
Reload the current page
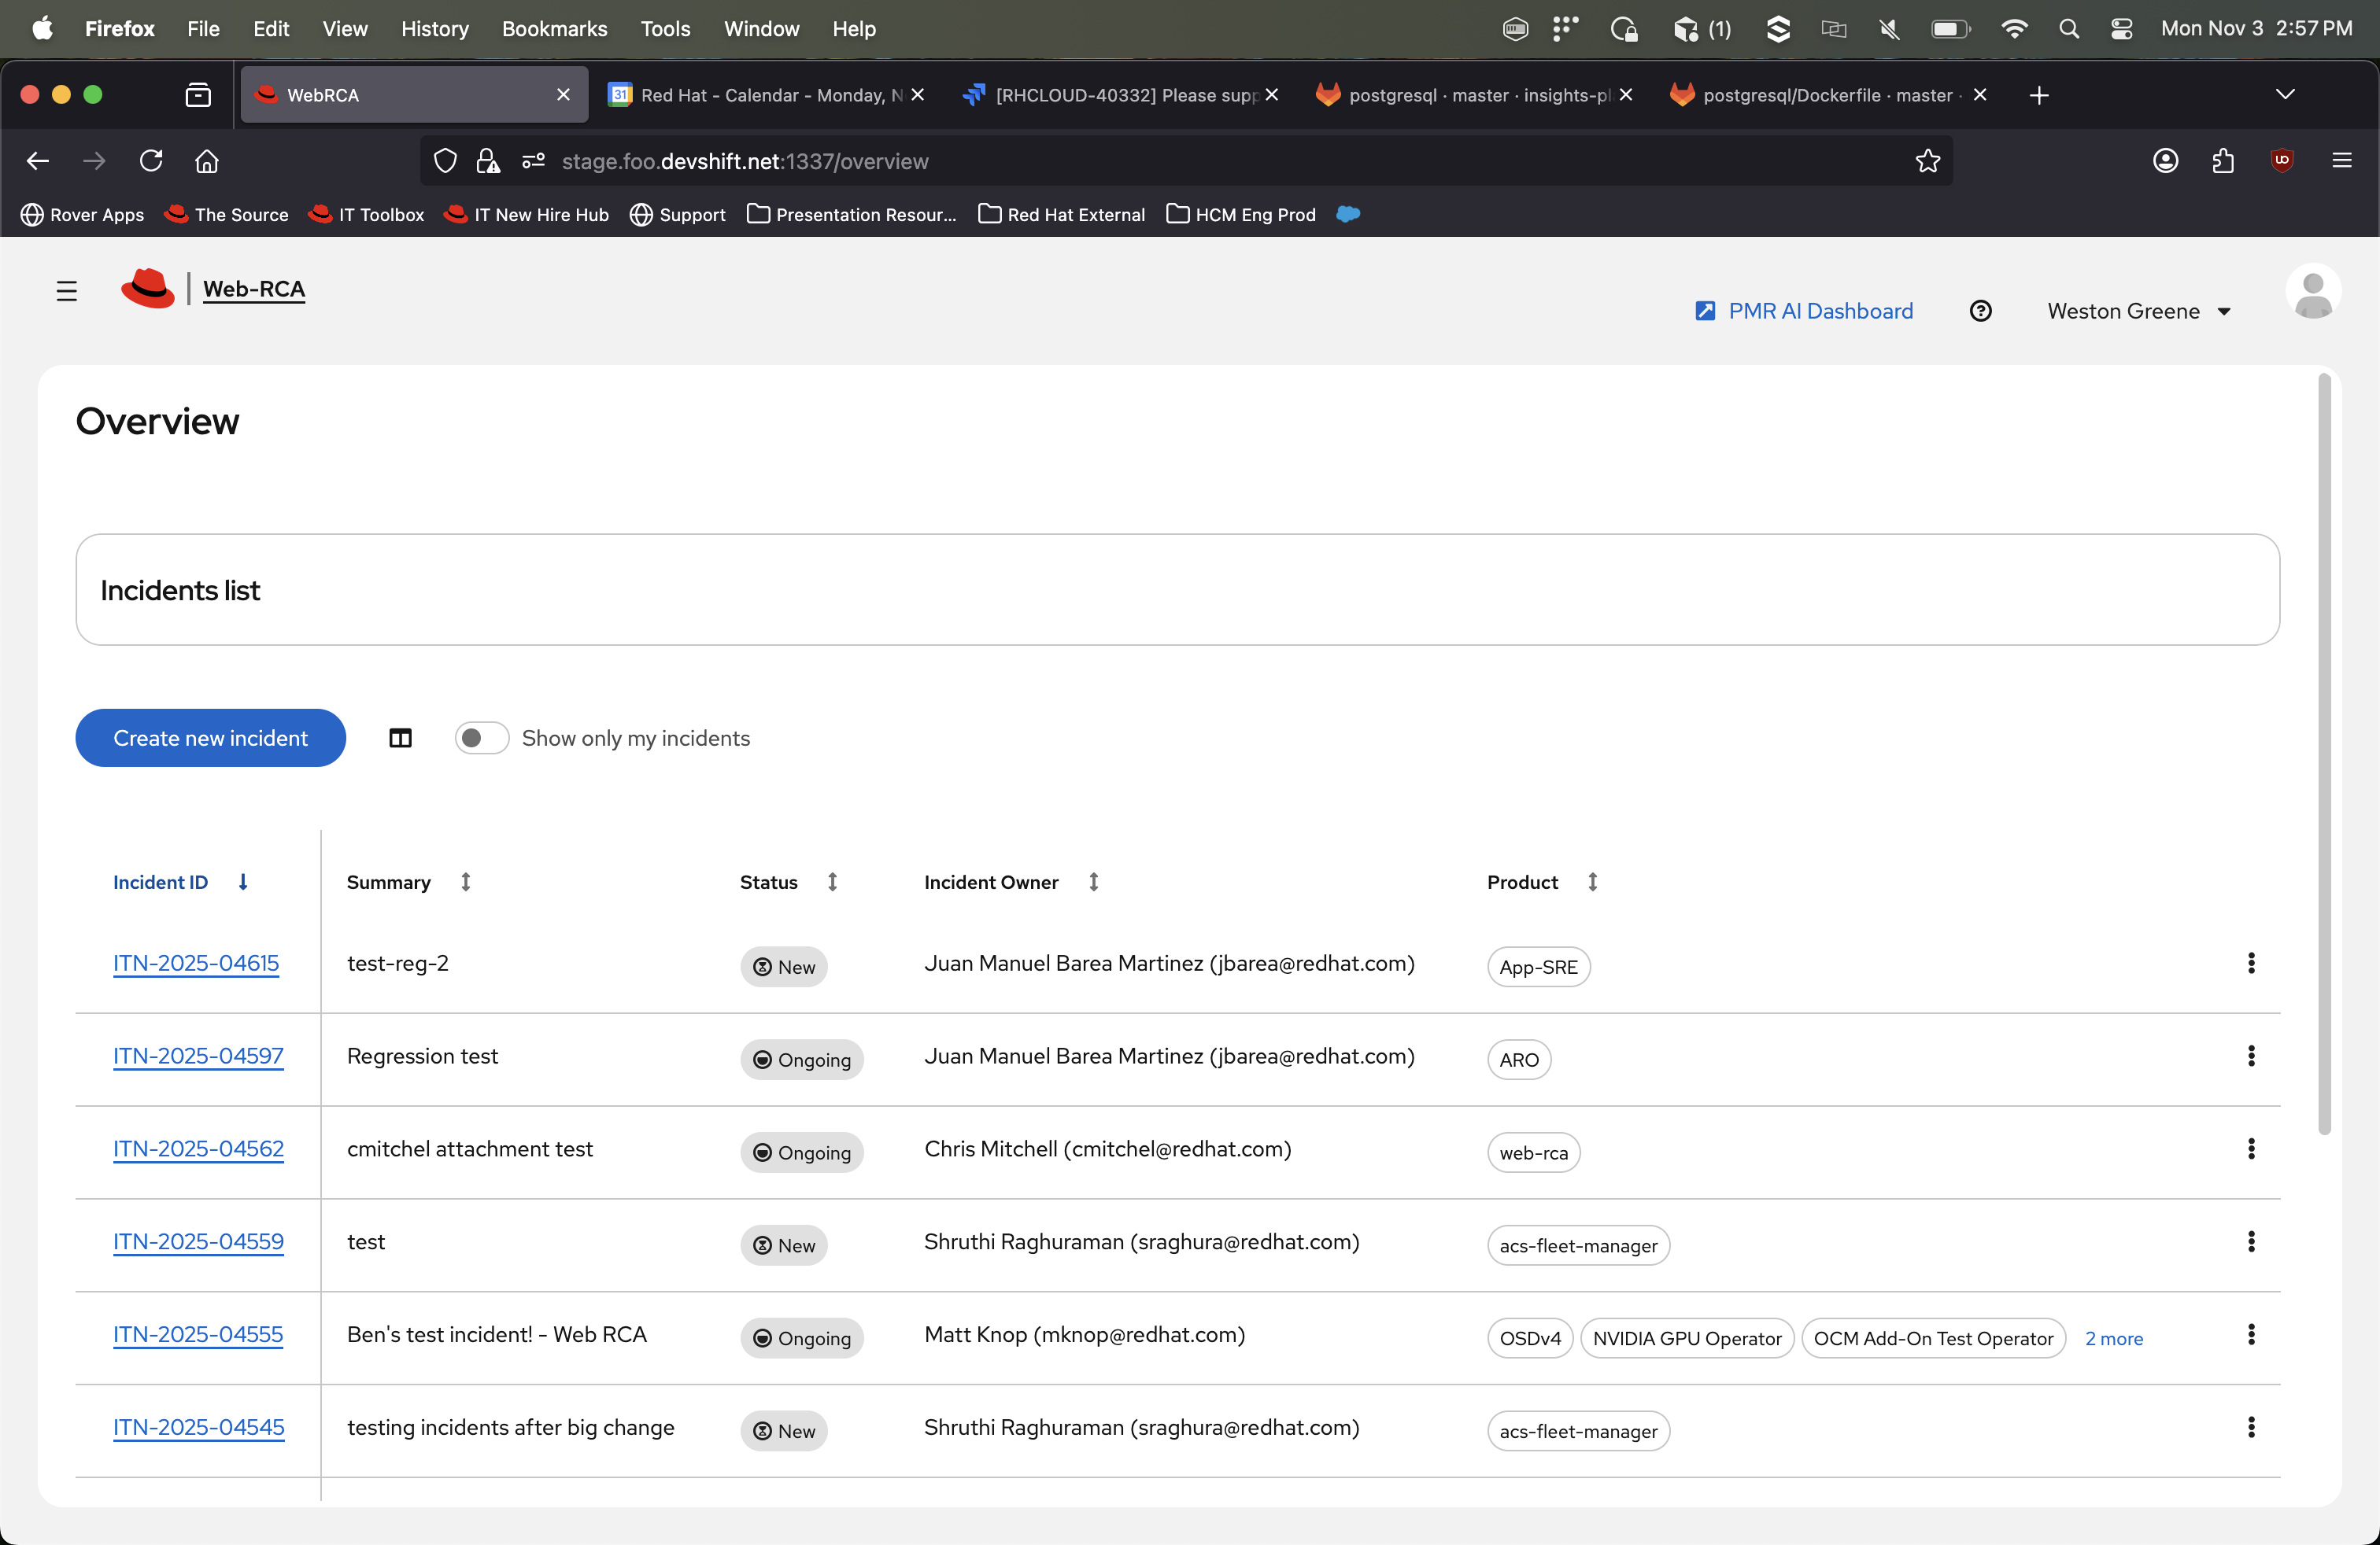151,161
